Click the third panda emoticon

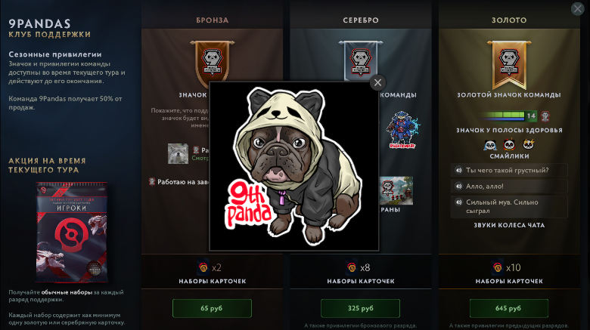[x=528, y=144]
